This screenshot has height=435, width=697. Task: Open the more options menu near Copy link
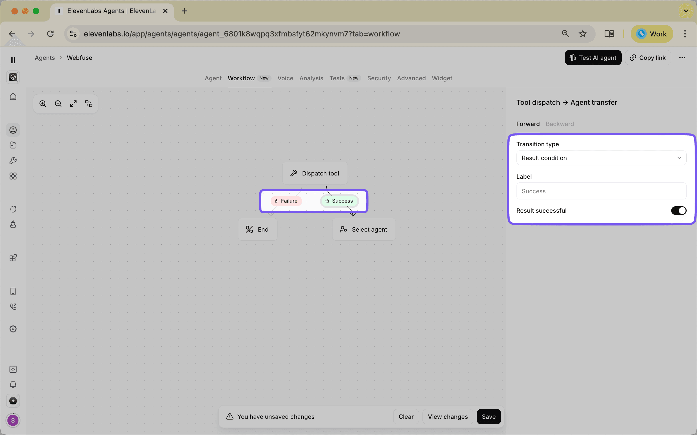point(682,57)
